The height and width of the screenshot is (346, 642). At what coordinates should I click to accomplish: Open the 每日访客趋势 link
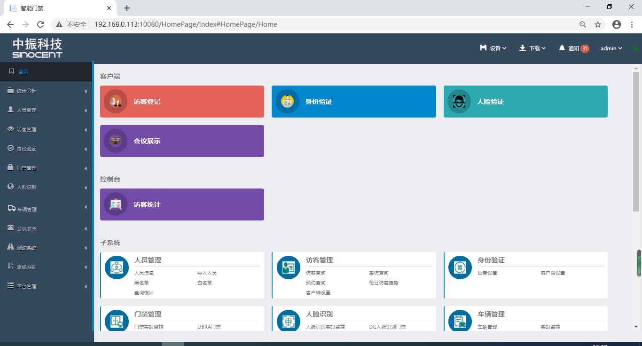[384, 283]
